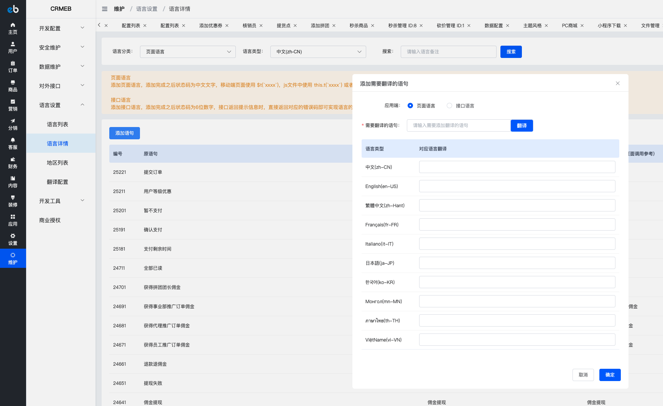
Task: Click the 翻译 button in dialog
Action: tap(522, 125)
